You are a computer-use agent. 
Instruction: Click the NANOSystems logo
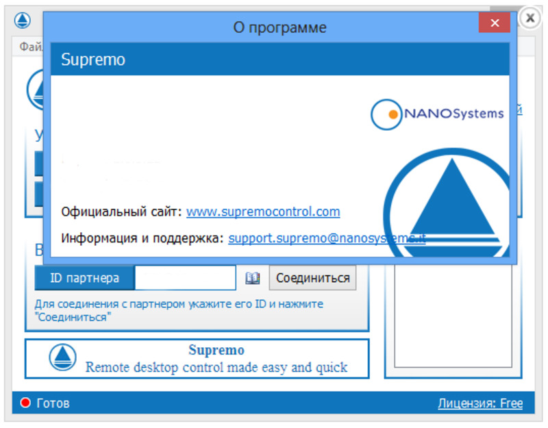point(437,114)
